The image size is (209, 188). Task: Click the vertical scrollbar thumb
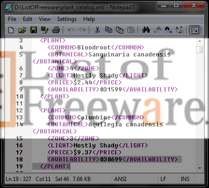point(200,50)
